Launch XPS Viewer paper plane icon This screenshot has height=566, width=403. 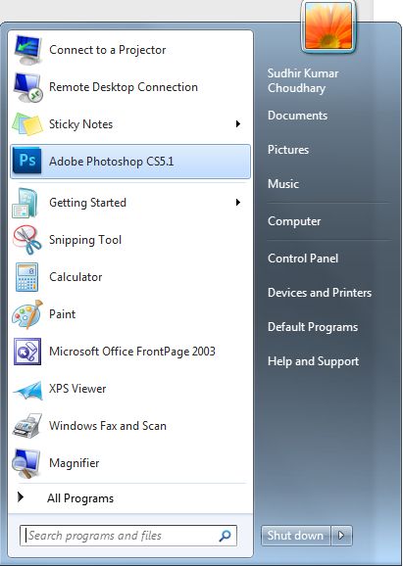click(27, 390)
